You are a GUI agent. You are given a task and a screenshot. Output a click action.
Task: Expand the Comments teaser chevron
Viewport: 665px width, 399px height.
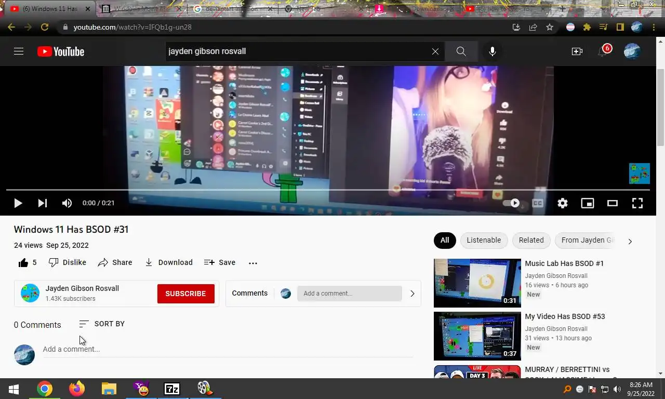[413, 294]
